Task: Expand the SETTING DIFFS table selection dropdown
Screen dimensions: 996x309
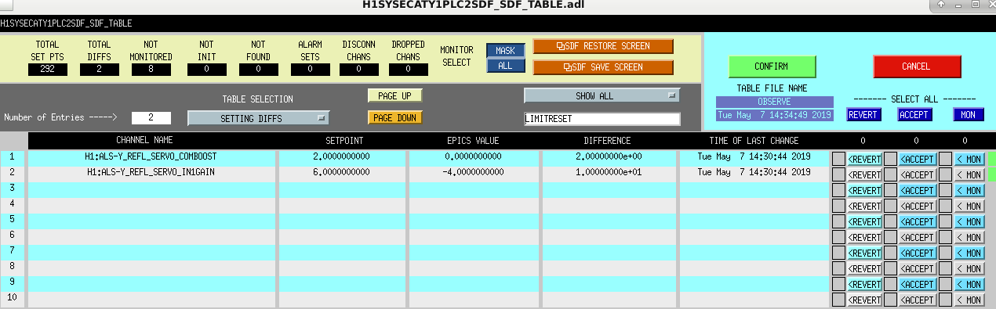Action: 258,118
